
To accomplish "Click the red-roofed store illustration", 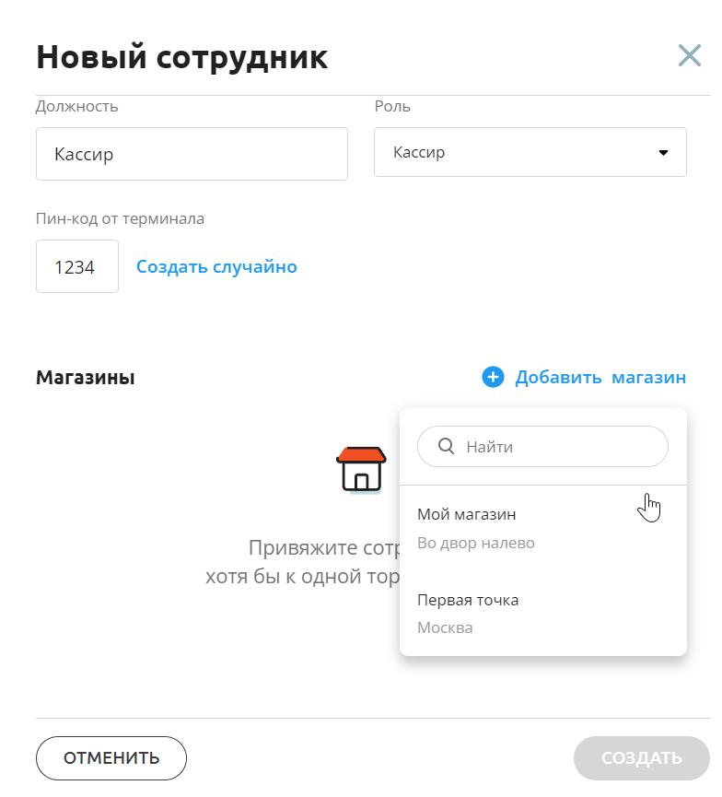I will point(361,470).
